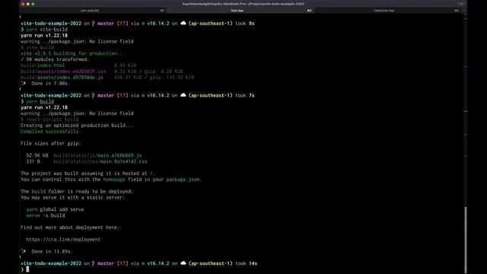Click the sparkle icon beside 'Done in 7.00s.'
The height and width of the screenshot is (274, 487).
[24, 83]
